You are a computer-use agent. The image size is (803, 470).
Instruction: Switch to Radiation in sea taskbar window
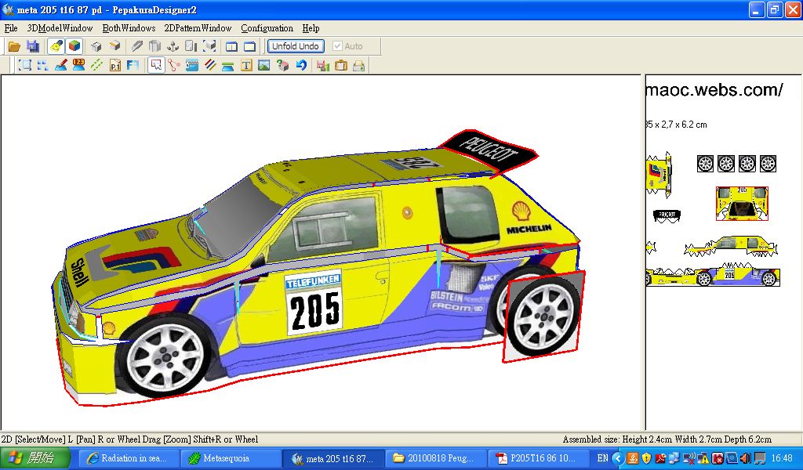pyautogui.click(x=130, y=458)
